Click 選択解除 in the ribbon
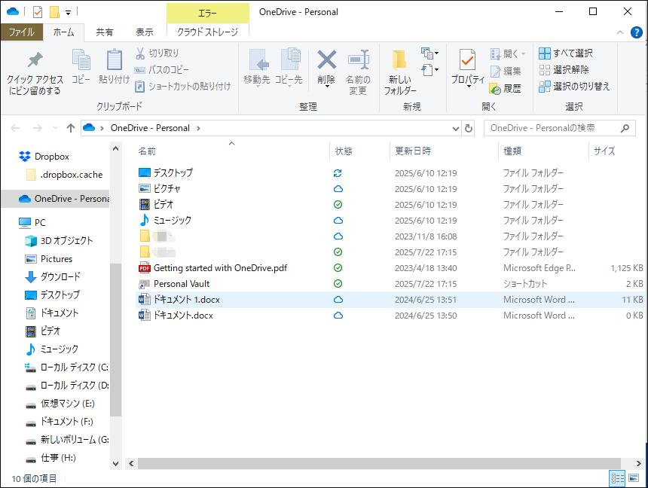The width and height of the screenshot is (648, 488). pyautogui.click(x=564, y=69)
